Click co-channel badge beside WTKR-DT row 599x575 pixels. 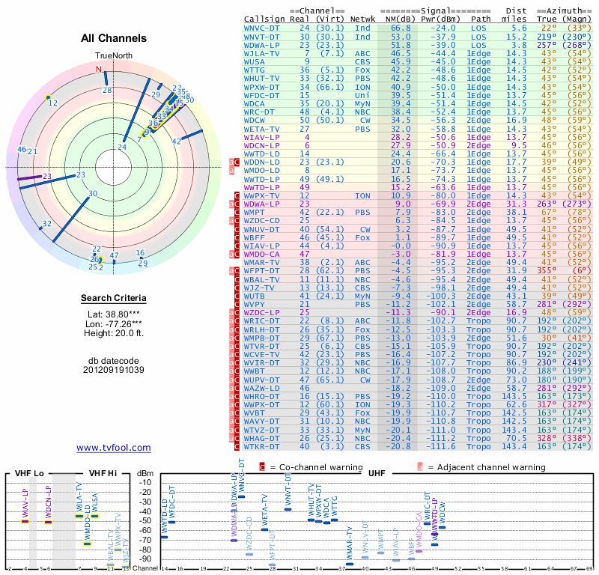point(237,447)
